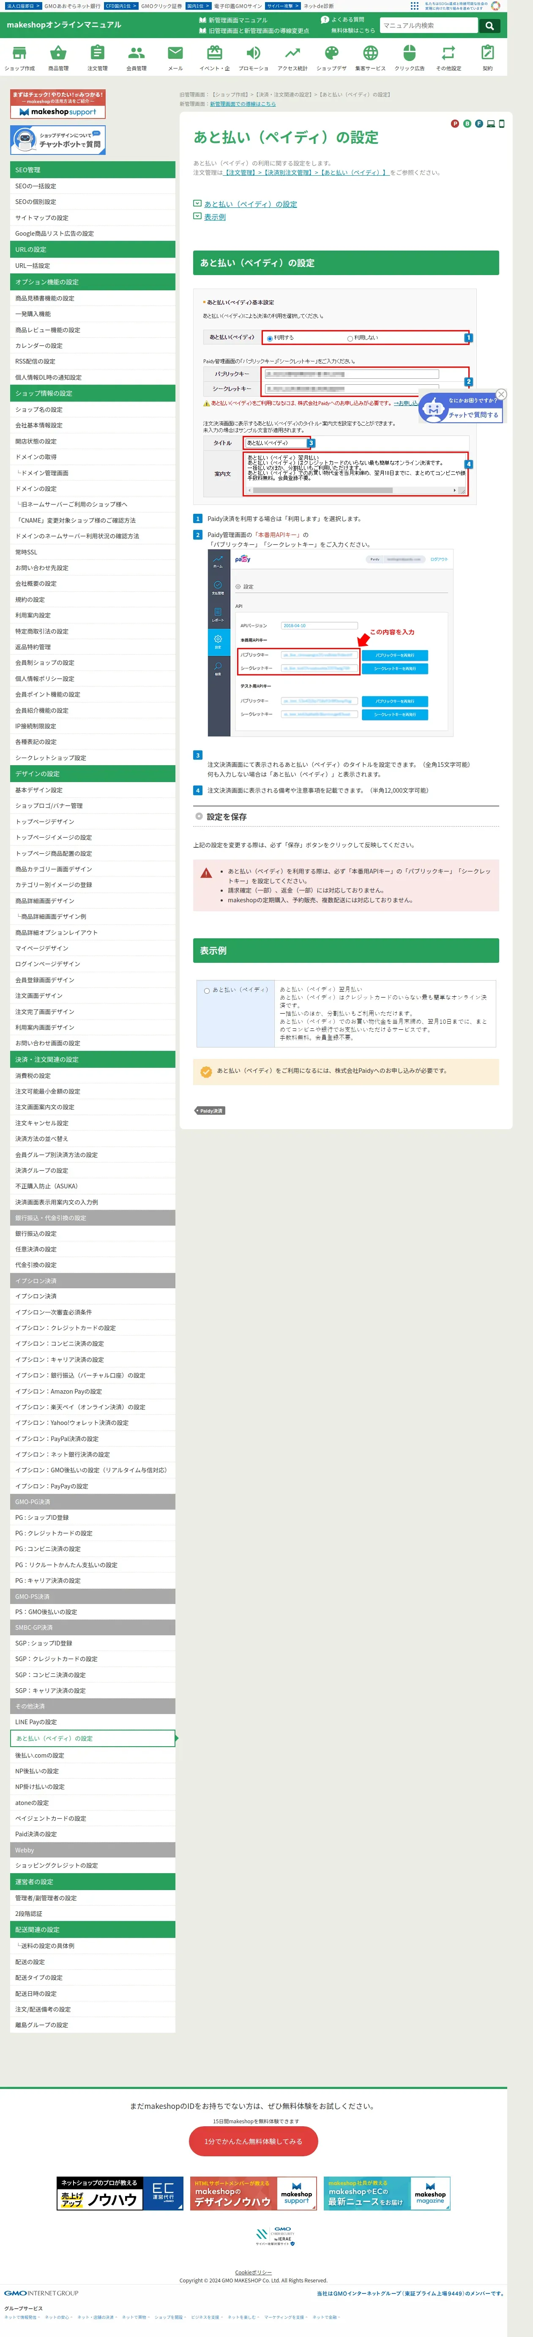The width and height of the screenshot is (533, 2337).
Task: Open 商品レビュー機能の設定 in sidebar
Action: click(93, 329)
